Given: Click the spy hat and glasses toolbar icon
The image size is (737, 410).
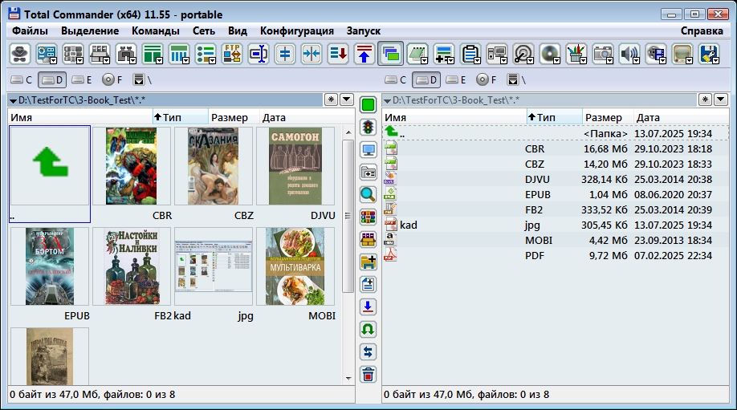Looking at the screenshot, I should pyautogui.click(x=20, y=54).
